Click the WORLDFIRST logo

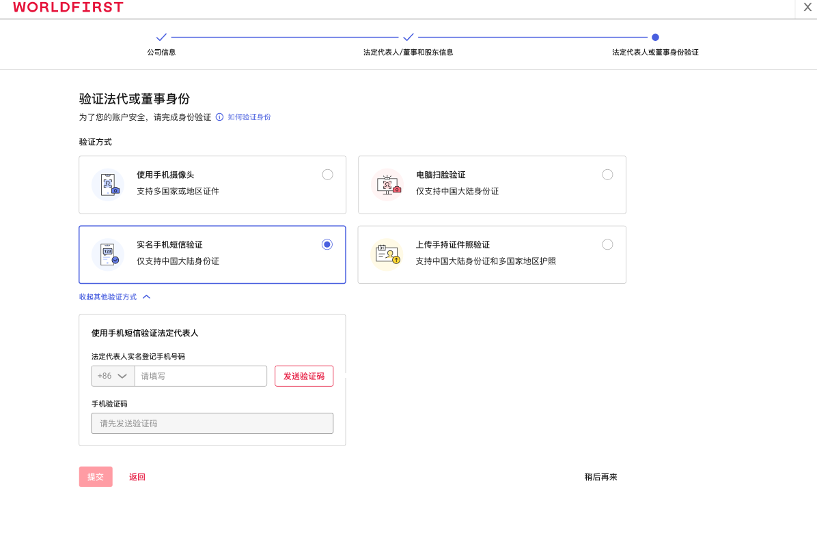click(67, 8)
